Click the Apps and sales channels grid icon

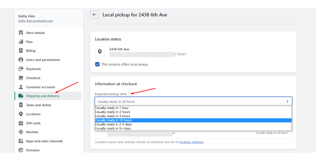pos(21,141)
